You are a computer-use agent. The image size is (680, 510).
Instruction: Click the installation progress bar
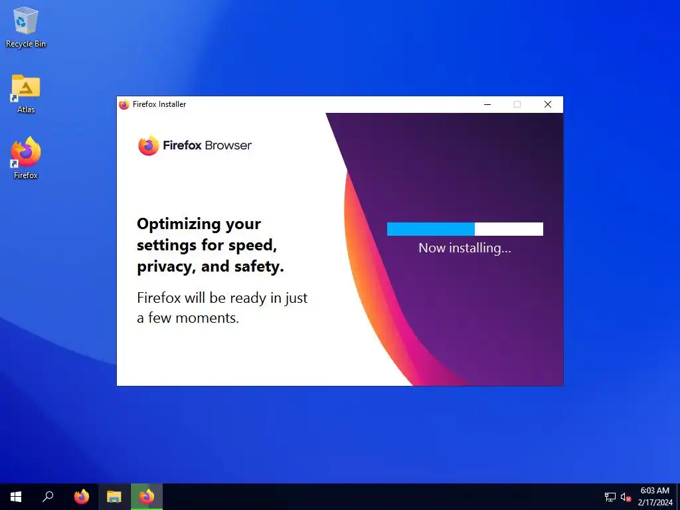click(465, 229)
